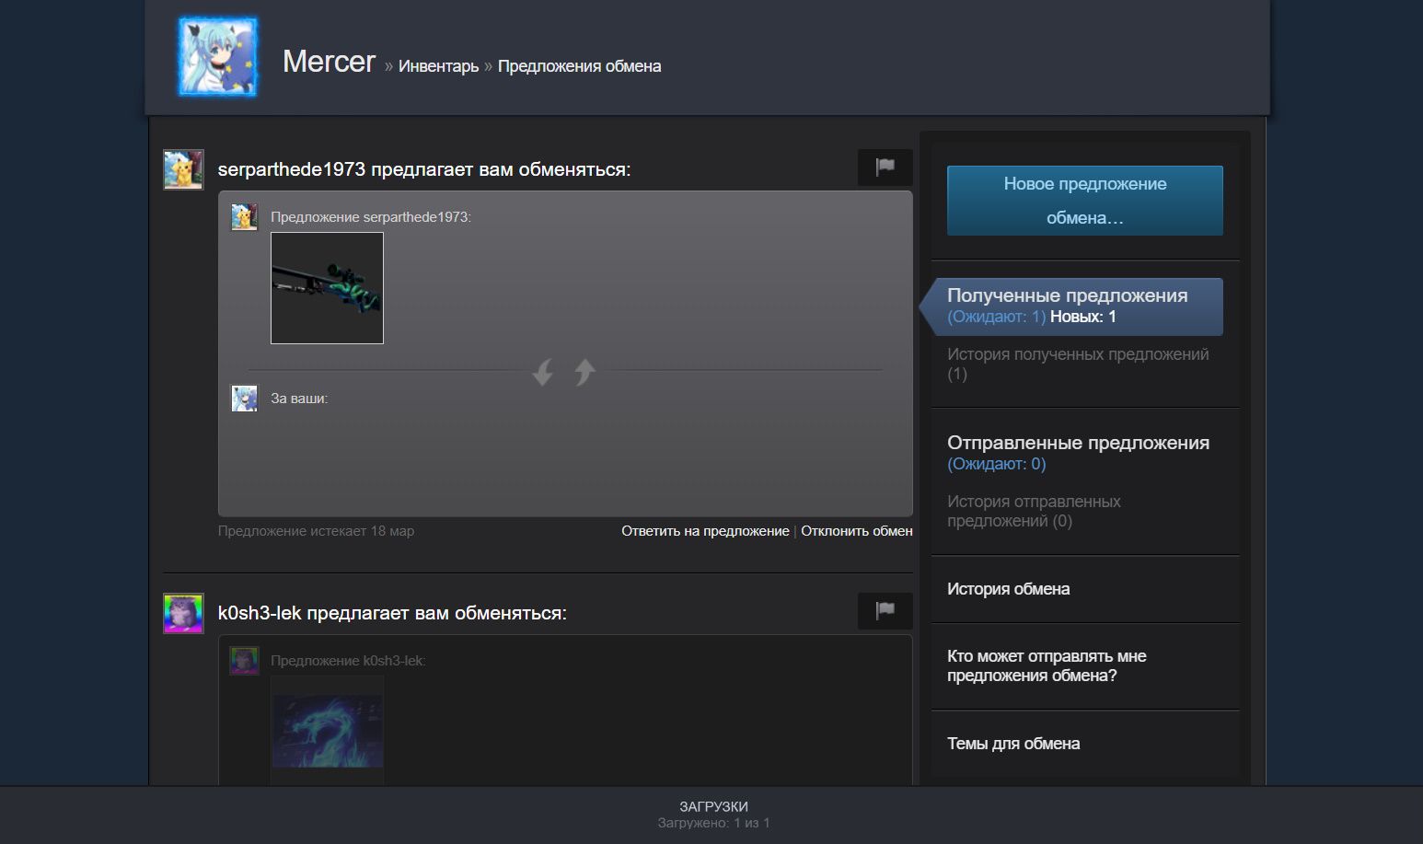The width and height of the screenshot is (1423, 844).
Task: Open k0sh3-lek's large avatar beside the offer title
Action: coord(183,613)
